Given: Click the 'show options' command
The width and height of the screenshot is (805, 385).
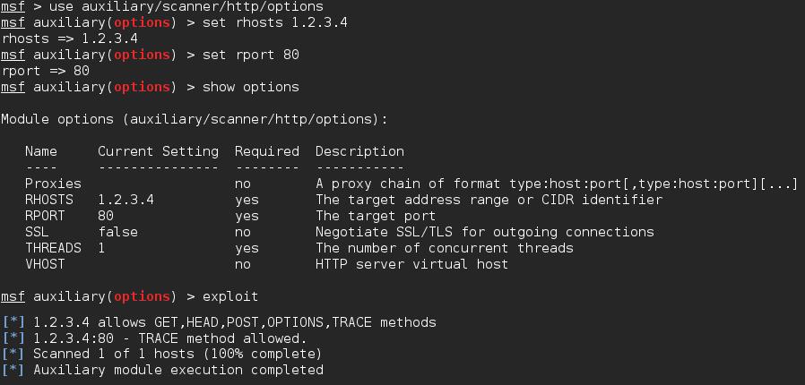Looking at the screenshot, I should (x=250, y=87).
